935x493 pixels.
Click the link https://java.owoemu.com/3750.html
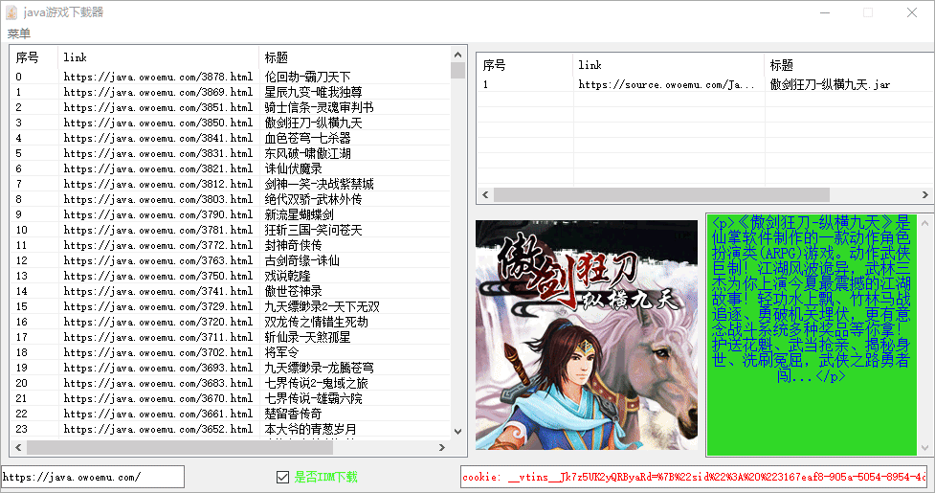[x=158, y=276]
